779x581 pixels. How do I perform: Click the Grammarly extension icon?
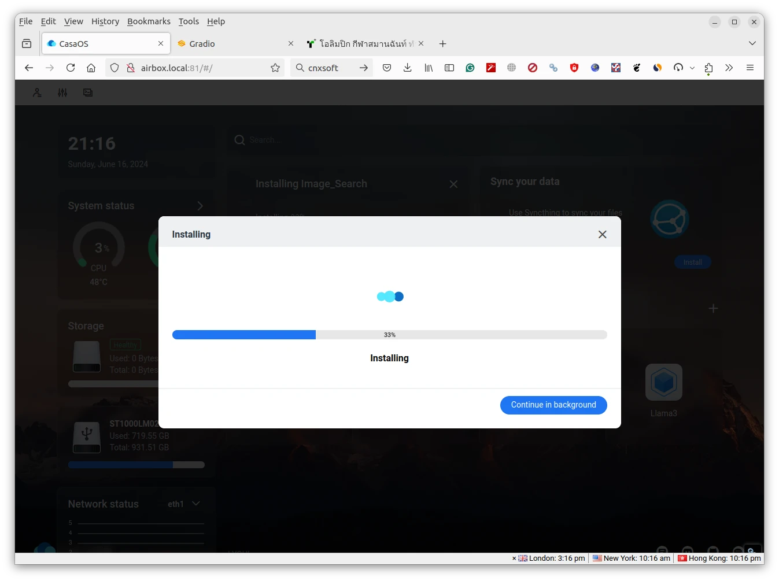click(x=470, y=68)
